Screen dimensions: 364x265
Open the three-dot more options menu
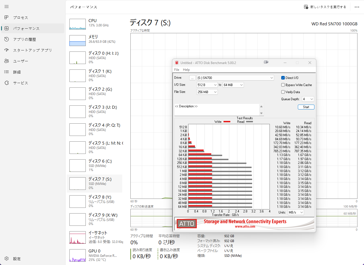357,7
